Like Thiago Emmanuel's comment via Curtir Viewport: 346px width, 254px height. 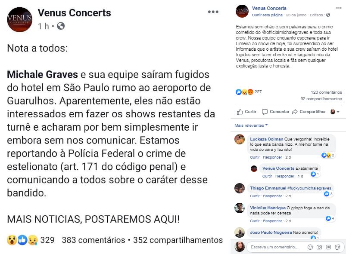[x=255, y=196]
